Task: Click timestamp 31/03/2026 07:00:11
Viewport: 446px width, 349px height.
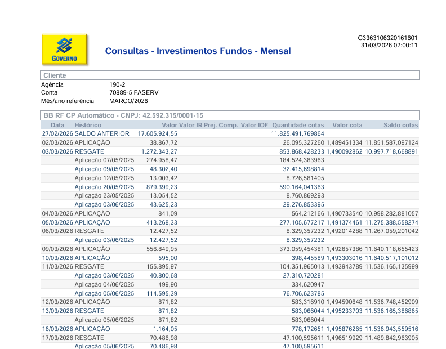Action: click(389, 45)
